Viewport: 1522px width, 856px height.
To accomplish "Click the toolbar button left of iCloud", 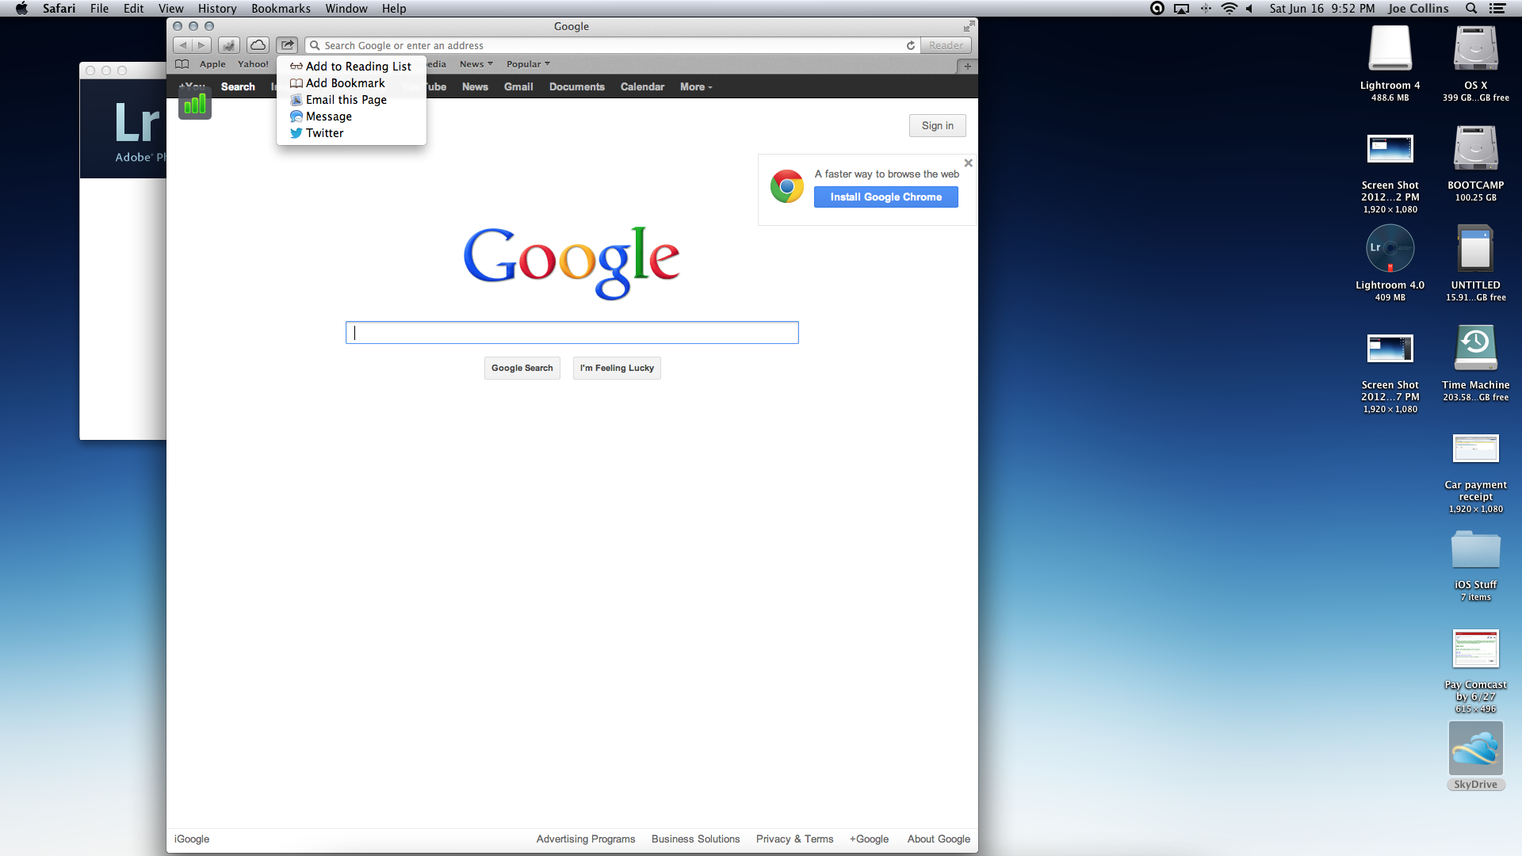I will coord(229,45).
